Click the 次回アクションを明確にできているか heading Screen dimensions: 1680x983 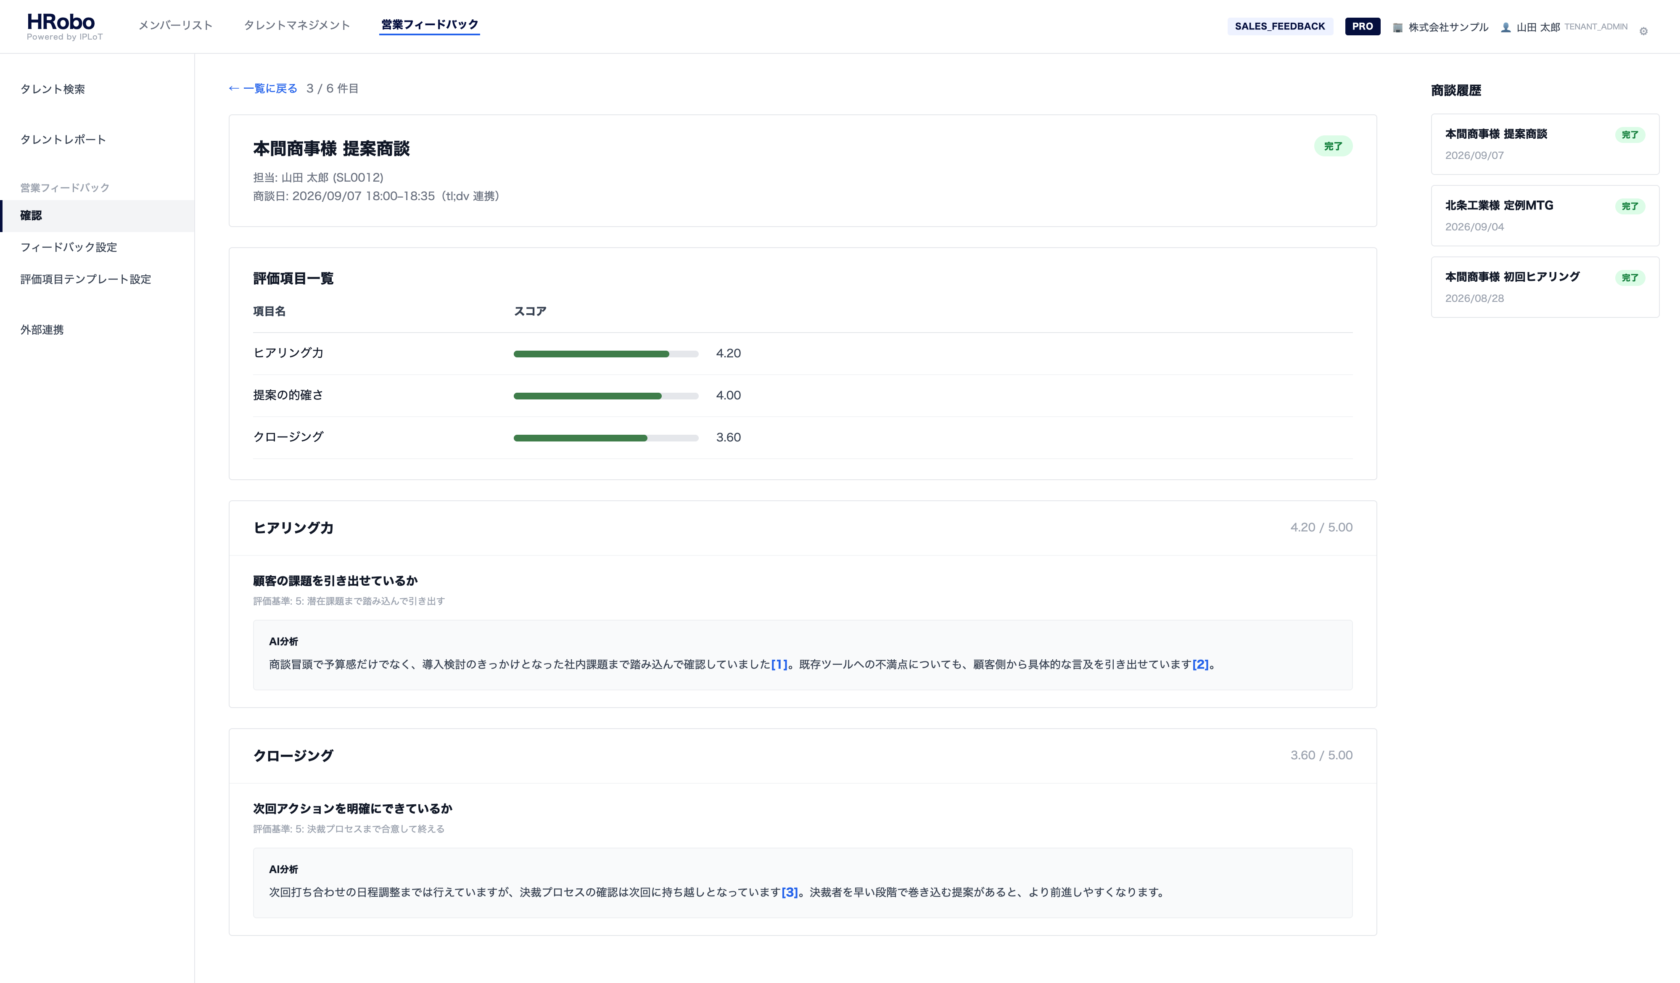point(353,809)
